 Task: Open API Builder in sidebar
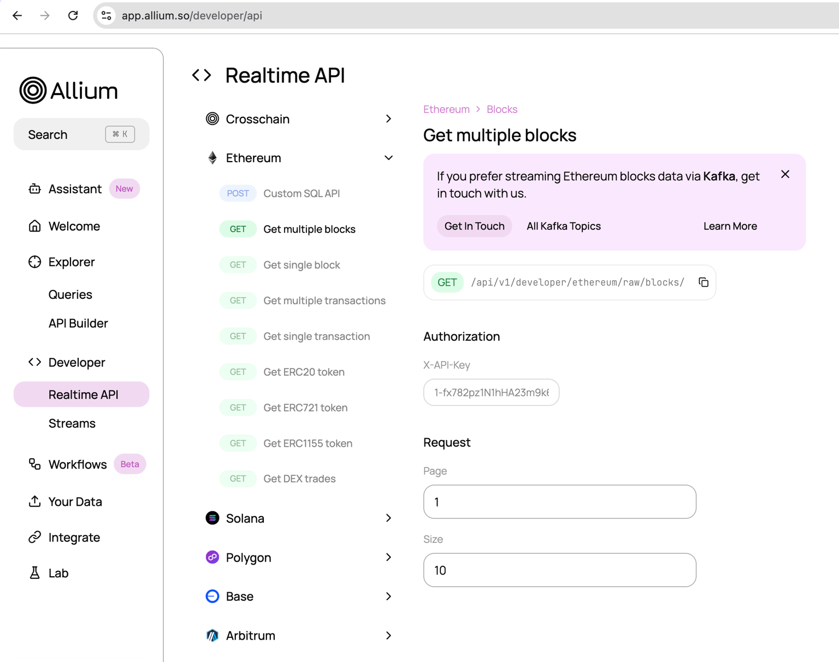pyautogui.click(x=78, y=323)
